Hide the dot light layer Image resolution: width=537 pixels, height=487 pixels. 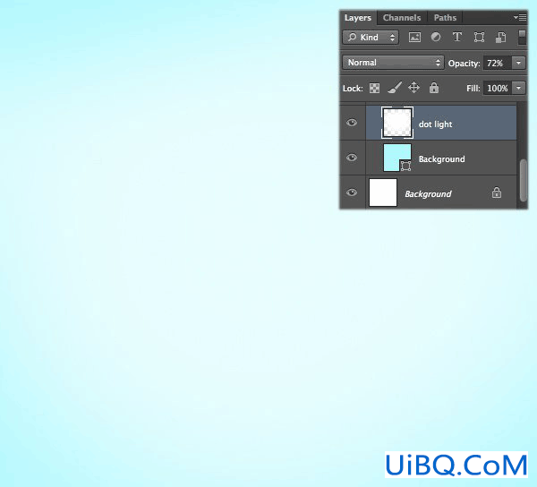click(352, 123)
